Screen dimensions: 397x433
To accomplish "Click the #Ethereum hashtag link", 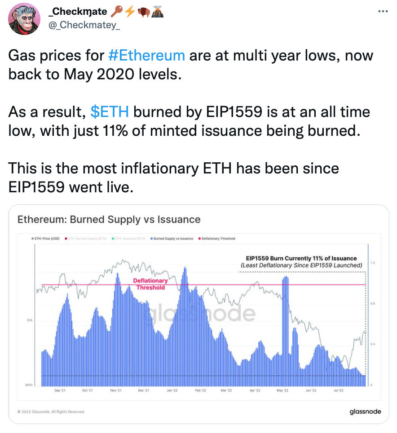I will [x=146, y=56].
